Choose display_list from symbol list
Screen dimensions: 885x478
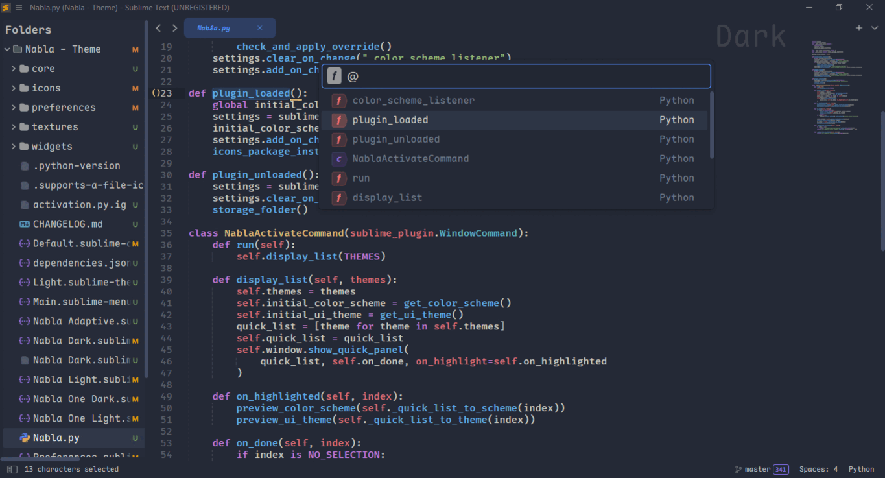[515, 198]
